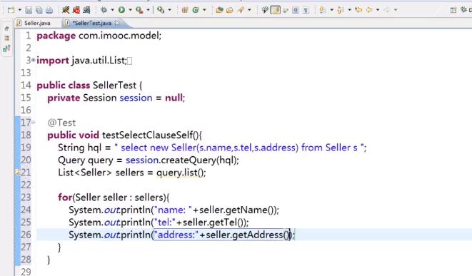Screen dimensions: 472x276
Task: Click the Save All toolbar icon
Action: point(39,10)
